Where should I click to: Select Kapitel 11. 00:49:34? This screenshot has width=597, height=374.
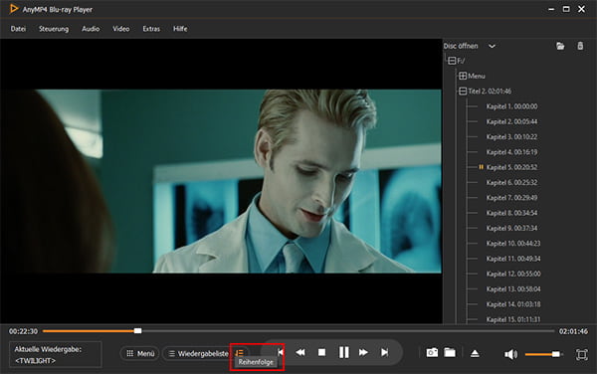tap(513, 259)
